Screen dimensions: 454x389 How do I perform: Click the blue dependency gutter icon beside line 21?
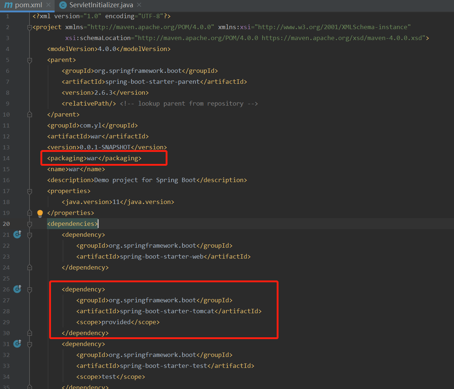pyautogui.click(x=17, y=235)
